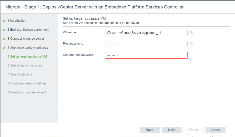Click step 8 Configure network settings
This screenshot has height=137, width=235.
pyautogui.click(x=27, y=83)
